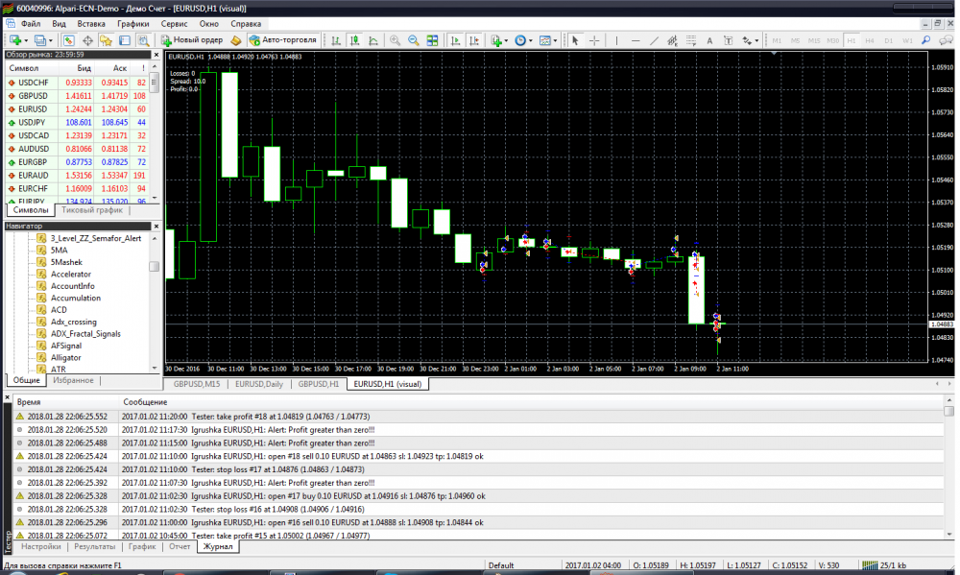960x575 pixels.
Task: Open the Графики menu
Action: tap(132, 24)
